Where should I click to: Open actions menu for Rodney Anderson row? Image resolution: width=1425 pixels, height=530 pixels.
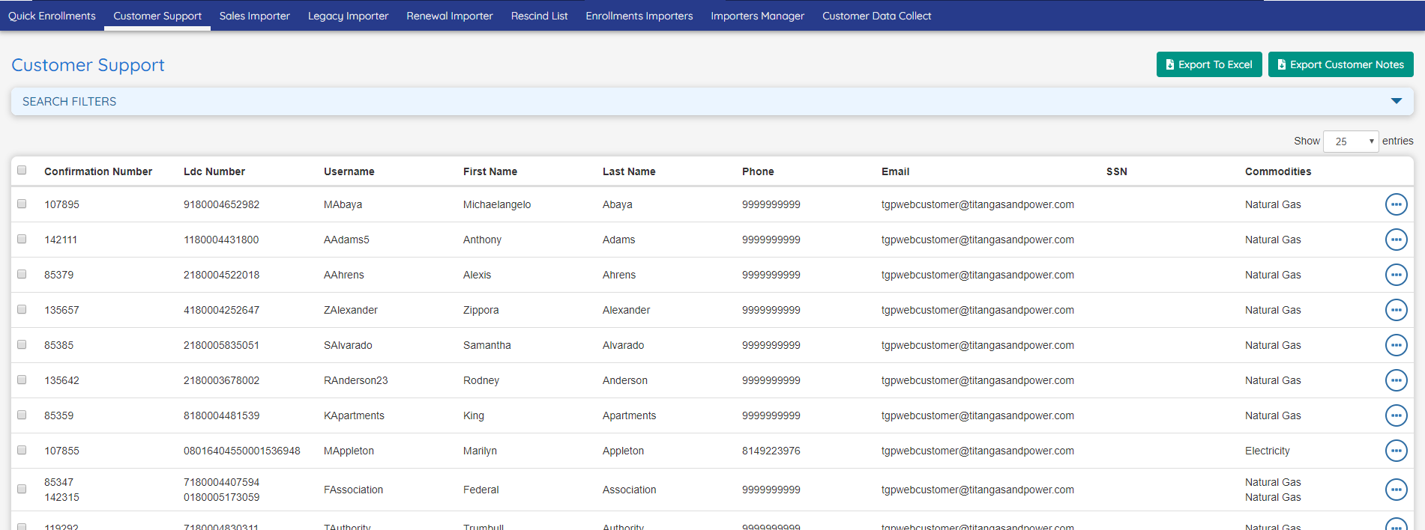click(1396, 380)
